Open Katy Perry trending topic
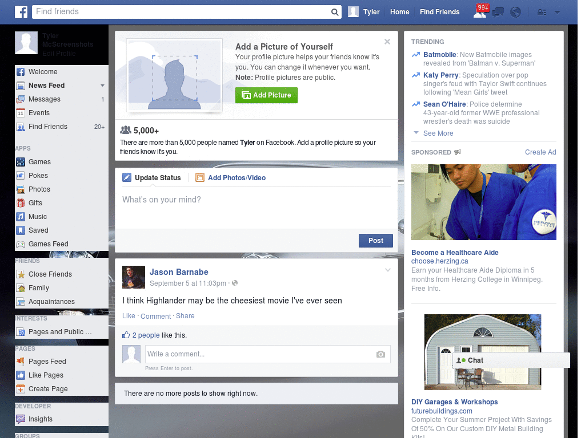This screenshot has width=585, height=438. 440,75
